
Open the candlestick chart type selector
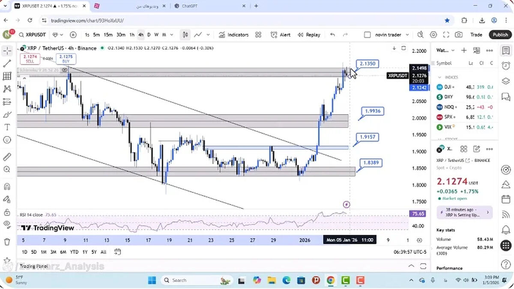[x=185, y=35]
